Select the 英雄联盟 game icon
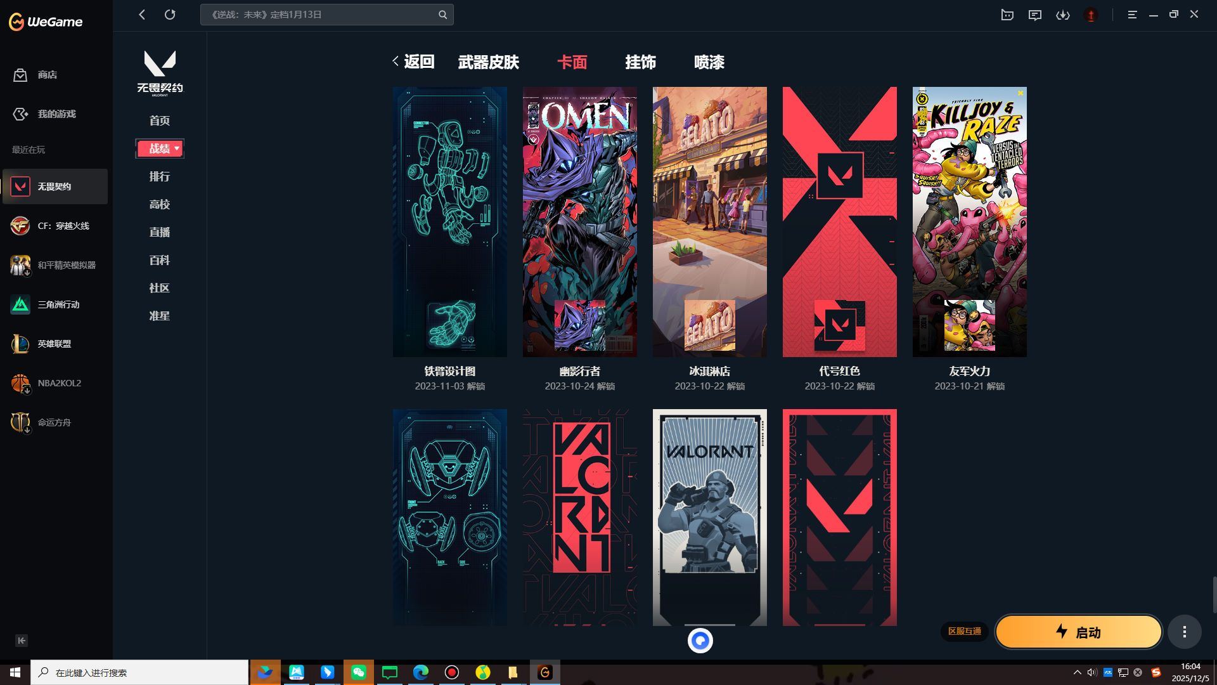1217x685 pixels. 21,344
